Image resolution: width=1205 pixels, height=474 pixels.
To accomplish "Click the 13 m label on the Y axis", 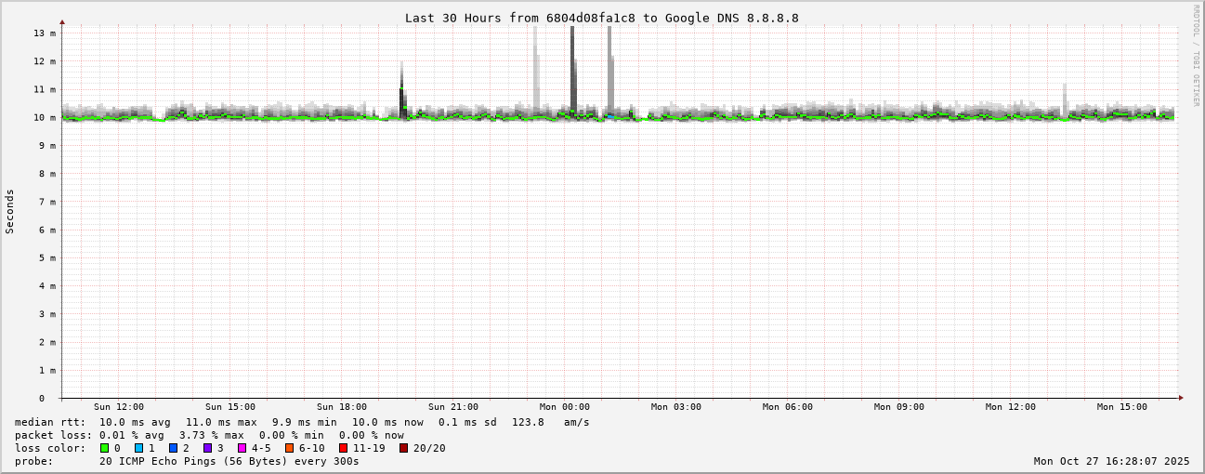I will (x=46, y=33).
